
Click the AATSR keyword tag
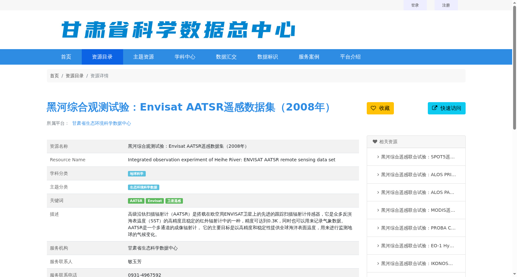136,201
